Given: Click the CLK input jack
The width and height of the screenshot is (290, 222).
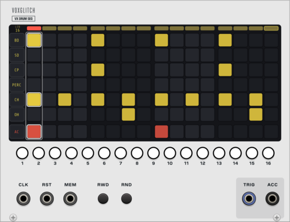Looking at the screenshot, I should pyautogui.click(x=23, y=199).
